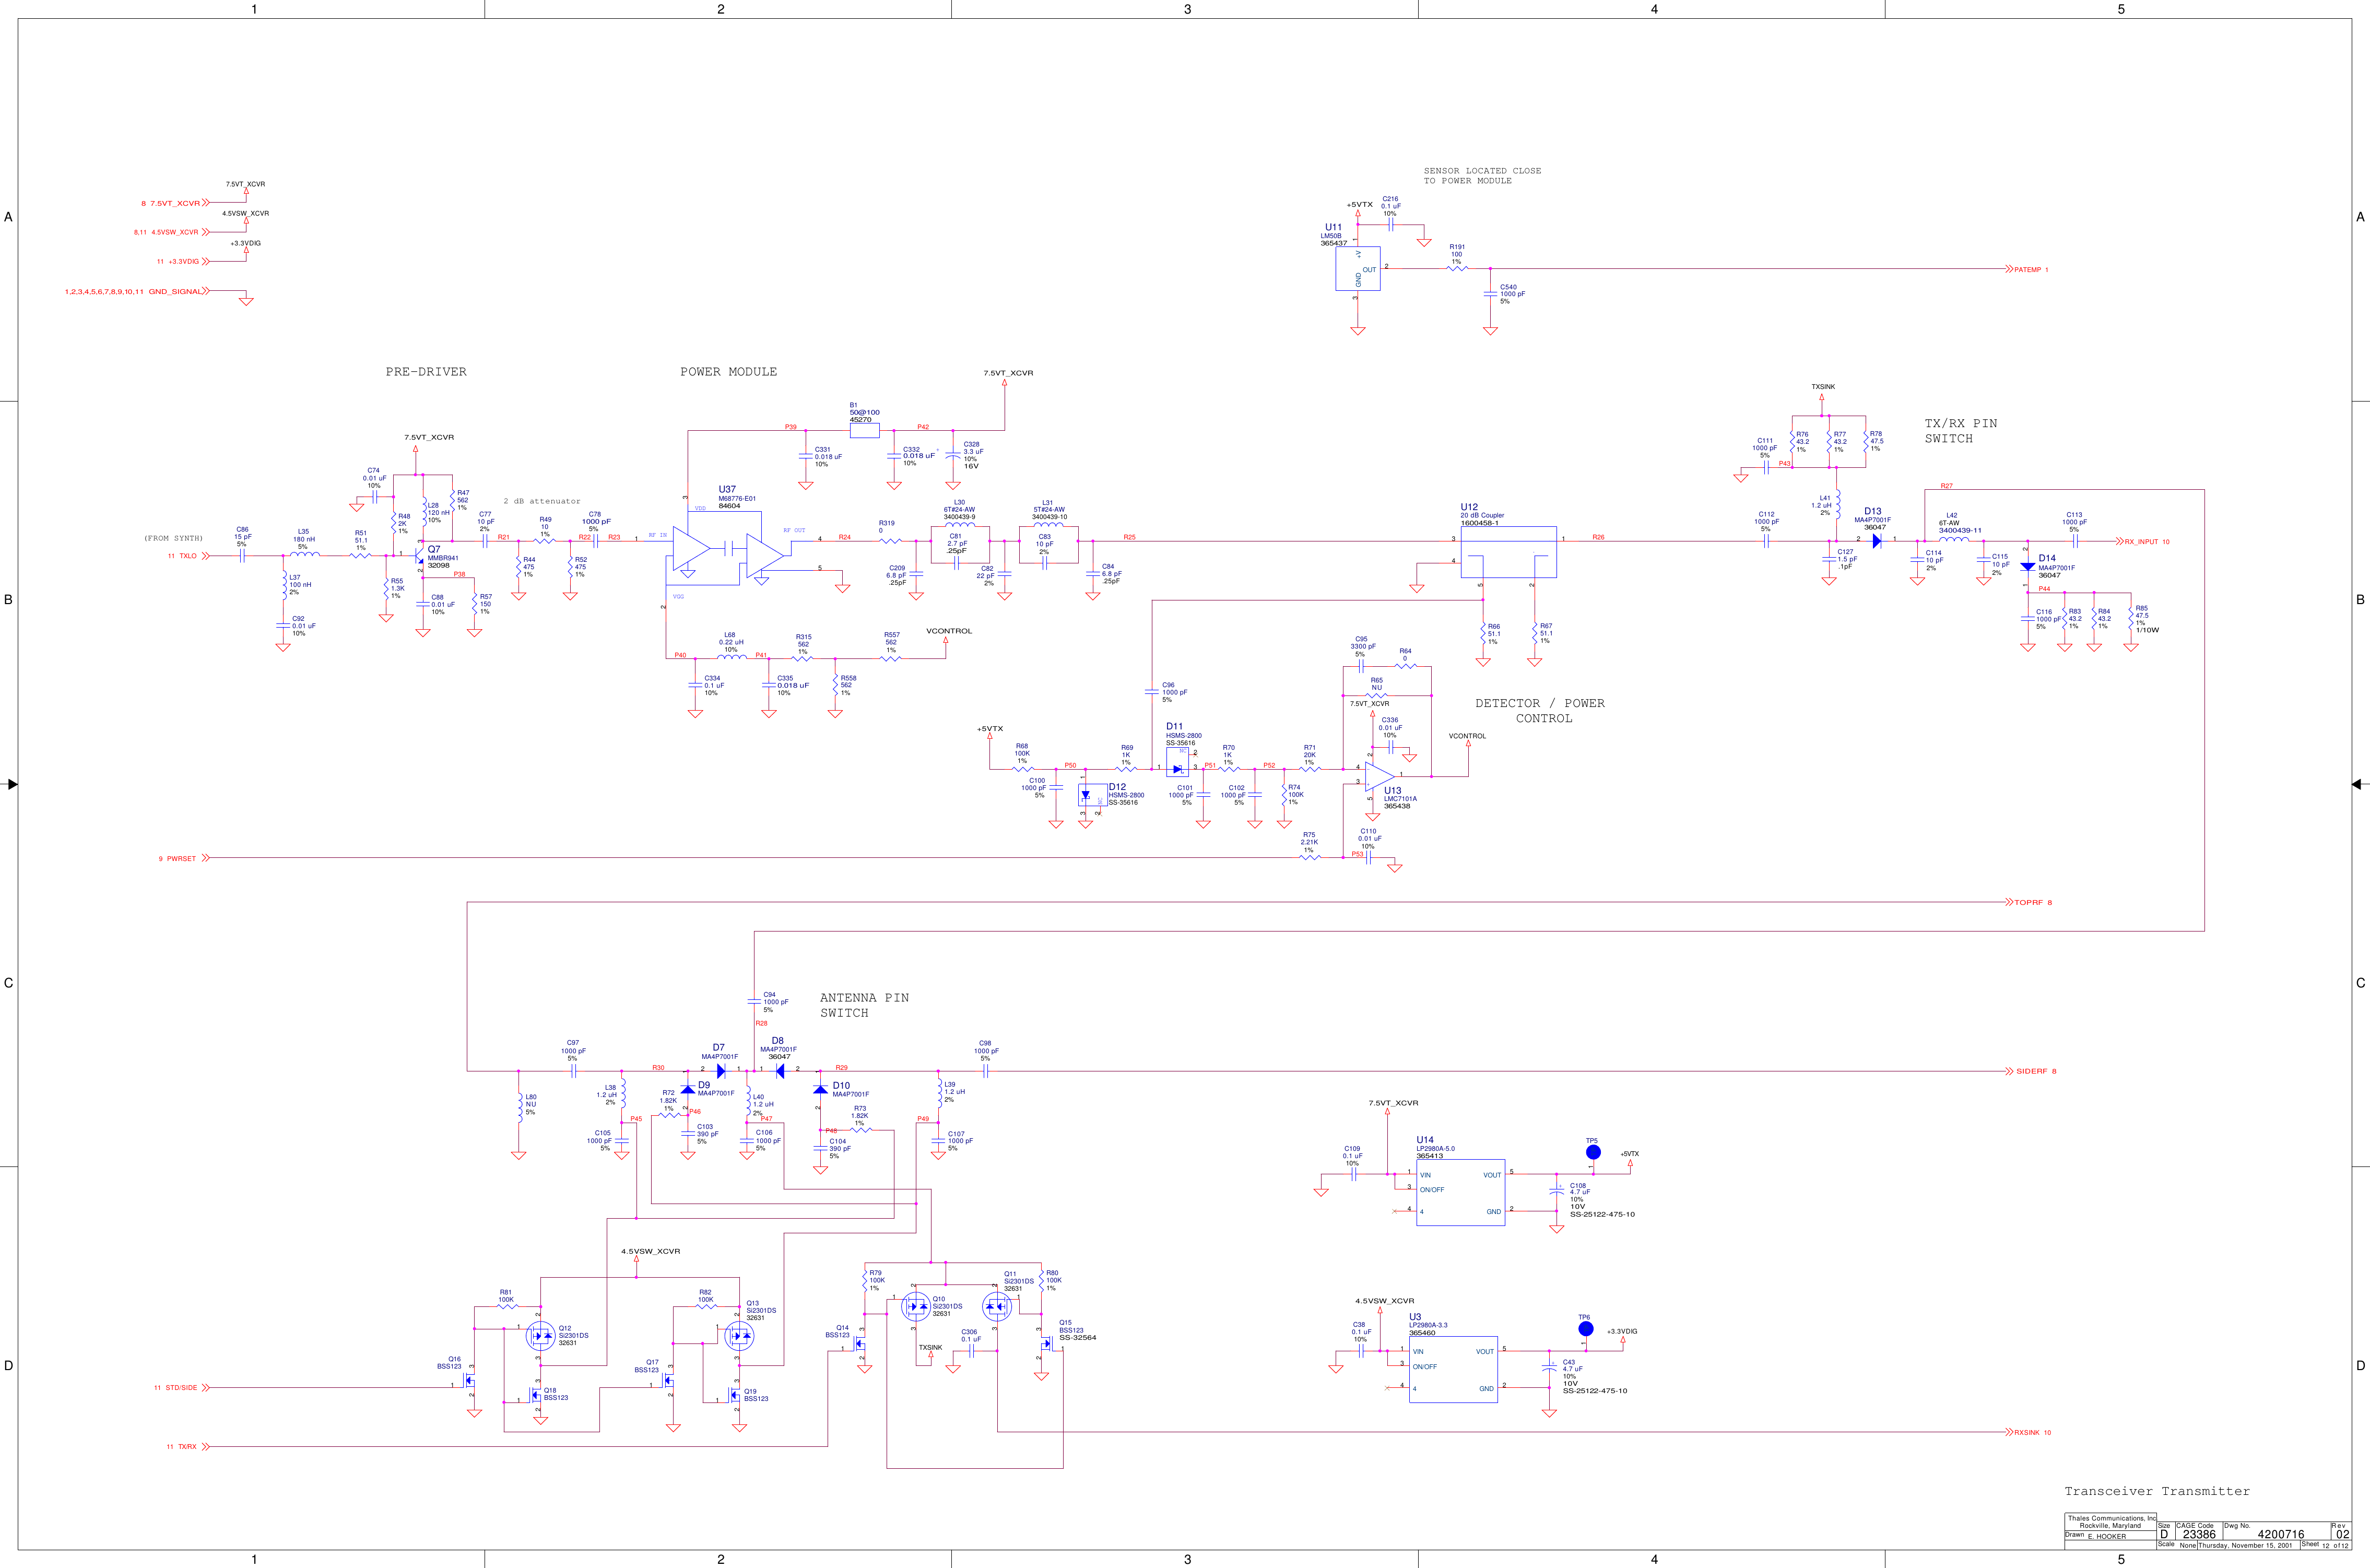The width and height of the screenshot is (2370, 1568).
Task: Select the D12 HSMS-2800 diode box
Action: (x=1092, y=795)
